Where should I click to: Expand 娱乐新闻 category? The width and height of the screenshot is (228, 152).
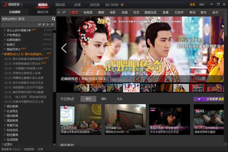tap(5, 106)
